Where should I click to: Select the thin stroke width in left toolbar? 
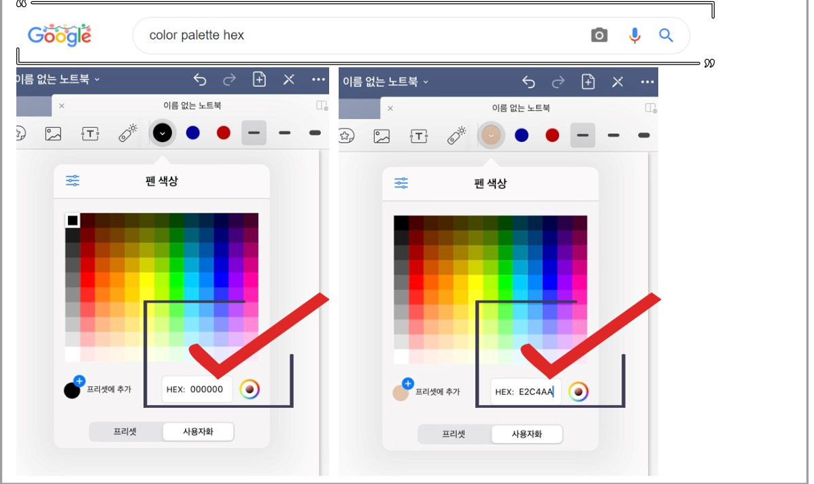pyautogui.click(x=254, y=133)
